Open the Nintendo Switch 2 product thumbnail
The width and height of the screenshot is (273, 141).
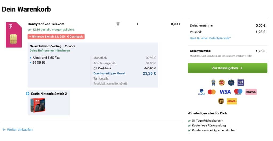(38, 105)
